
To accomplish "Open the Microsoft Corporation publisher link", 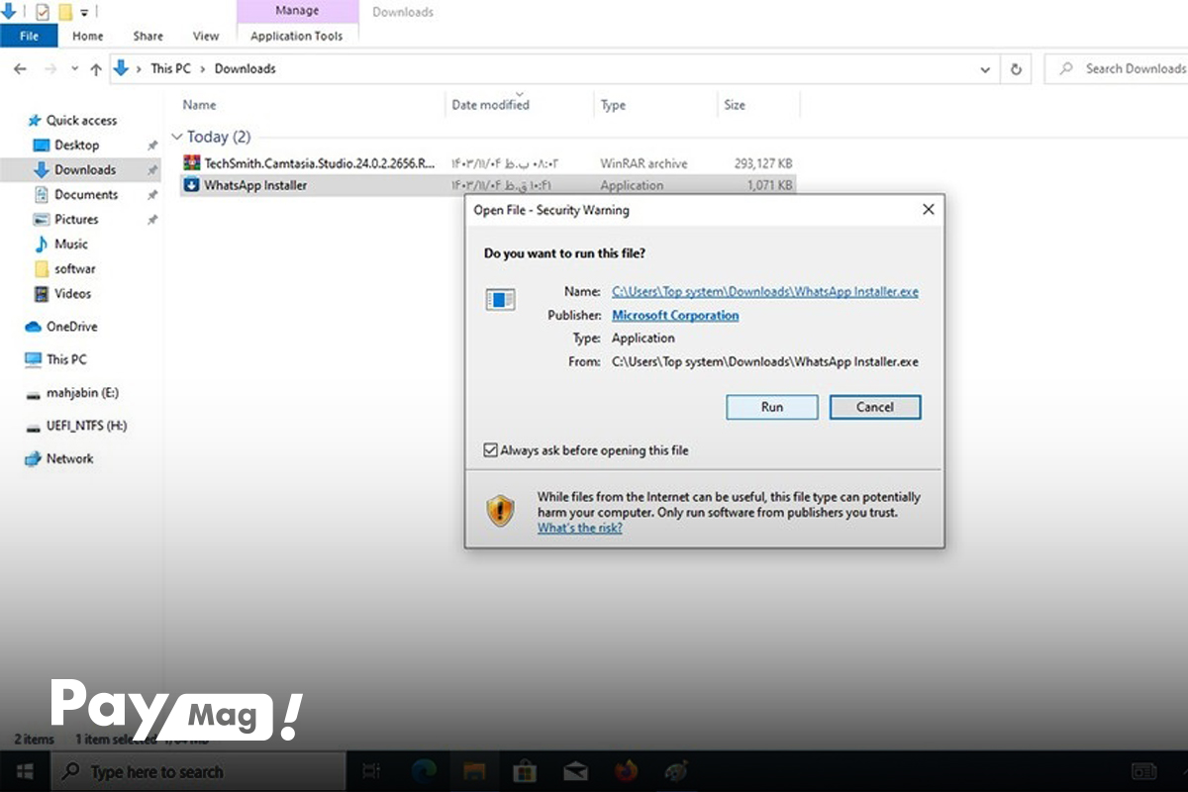I will pos(675,315).
